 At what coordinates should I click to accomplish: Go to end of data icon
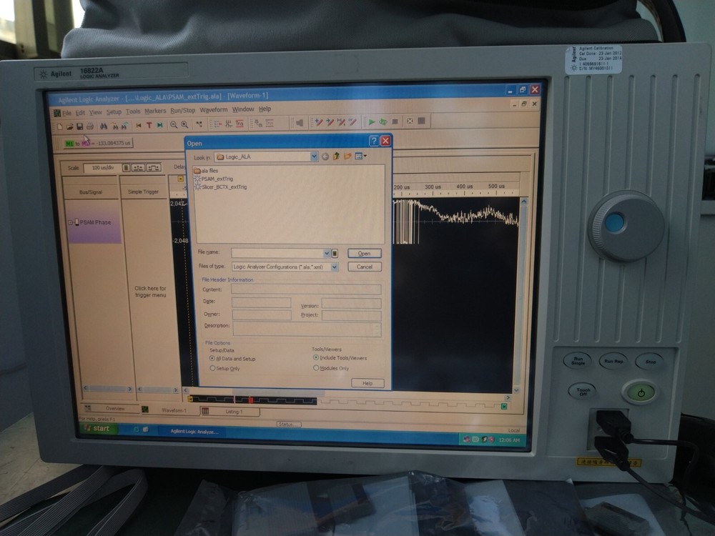tap(159, 125)
